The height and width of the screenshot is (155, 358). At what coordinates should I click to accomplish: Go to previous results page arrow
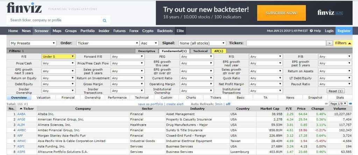point(326,104)
